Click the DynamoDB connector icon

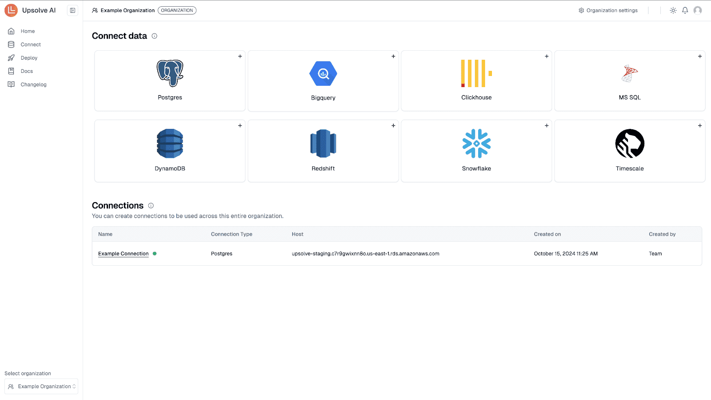tap(169, 144)
